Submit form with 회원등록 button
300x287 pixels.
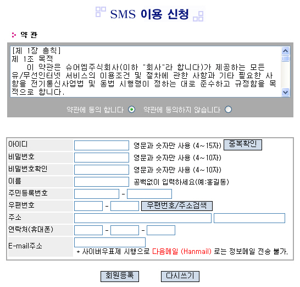point(120,277)
